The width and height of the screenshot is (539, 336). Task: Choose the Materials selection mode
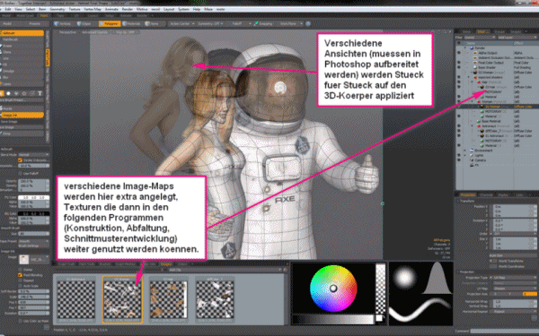click(132, 23)
